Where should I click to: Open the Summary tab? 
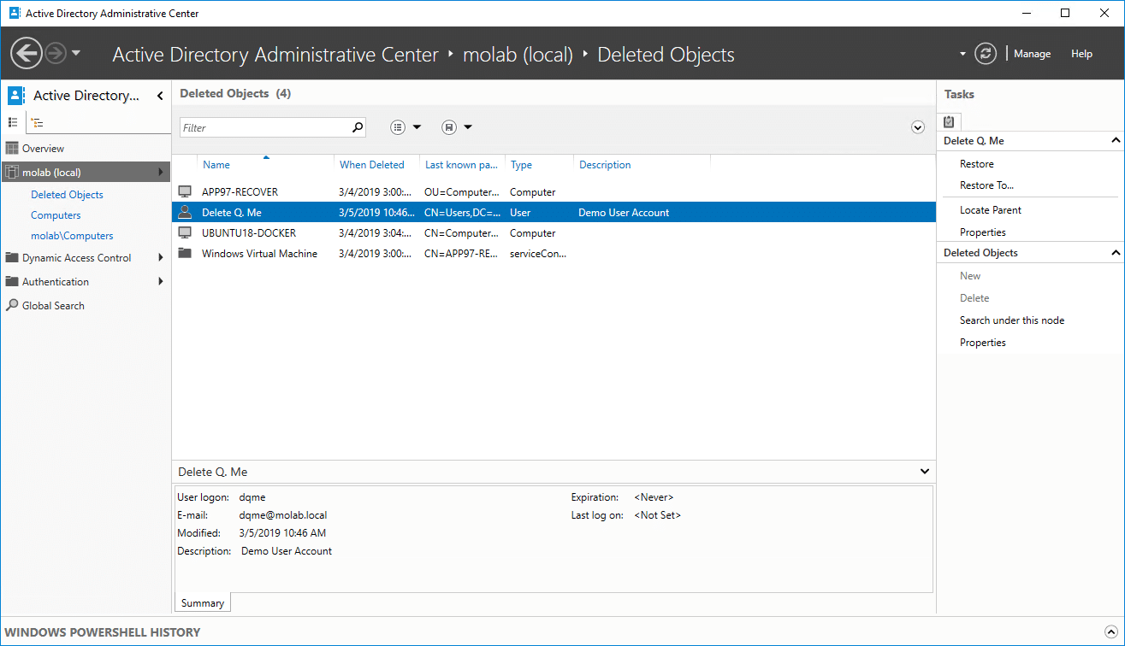click(x=203, y=603)
